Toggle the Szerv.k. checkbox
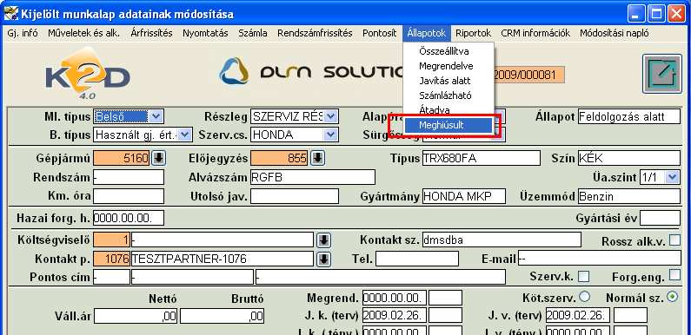Image resolution: width=691 pixels, height=335 pixels. click(x=583, y=276)
